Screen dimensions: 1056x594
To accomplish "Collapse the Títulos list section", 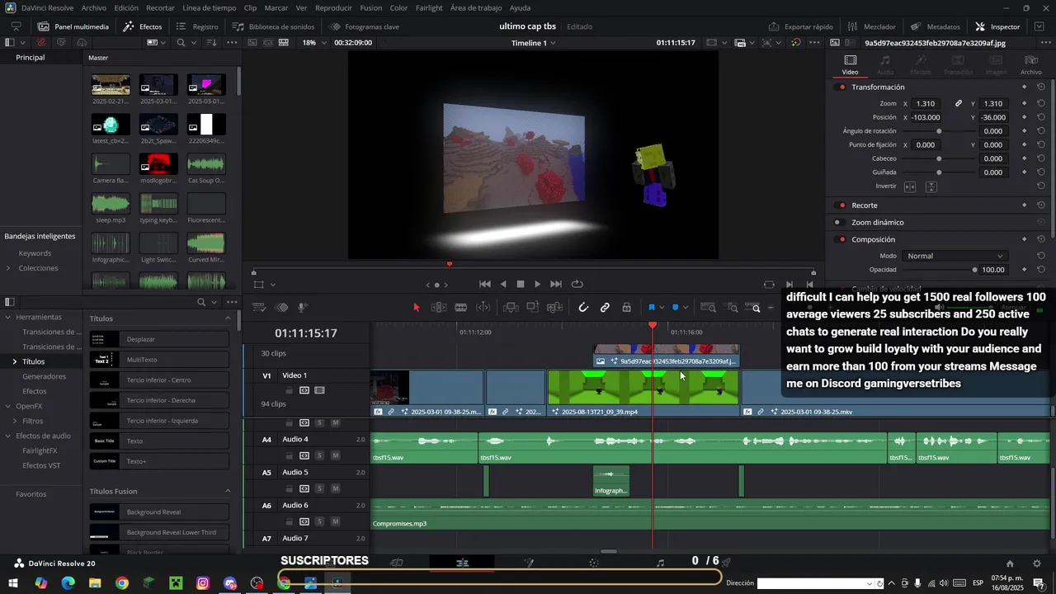I will click(x=229, y=318).
